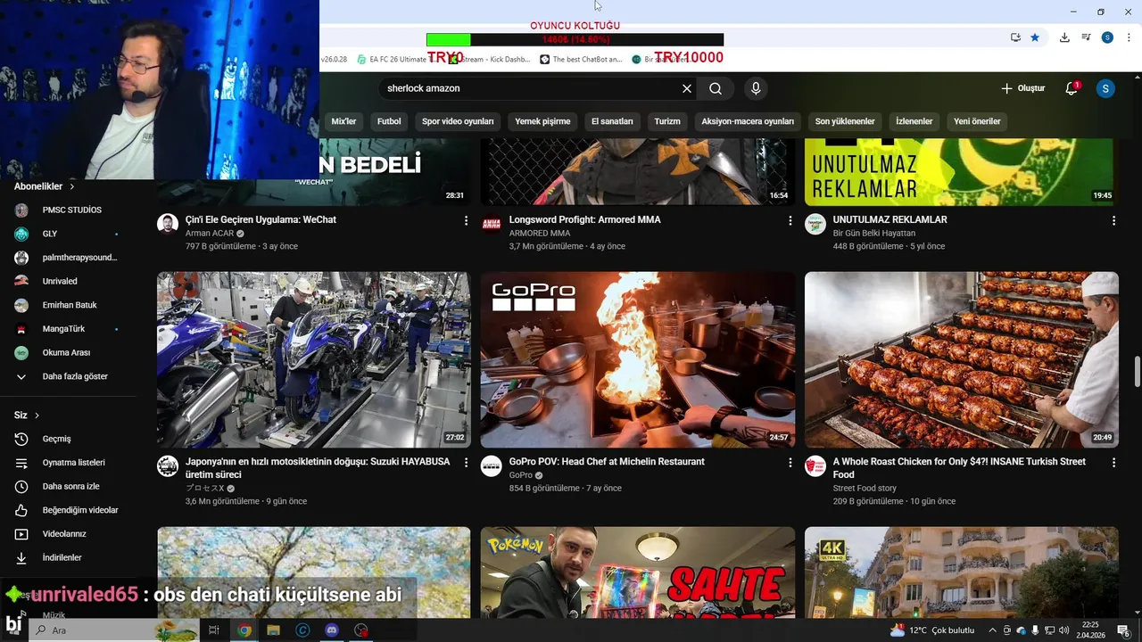Select the Spor video oyunları chip

tap(458, 121)
